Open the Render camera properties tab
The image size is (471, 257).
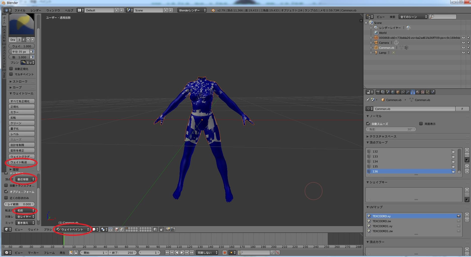(378, 92)
